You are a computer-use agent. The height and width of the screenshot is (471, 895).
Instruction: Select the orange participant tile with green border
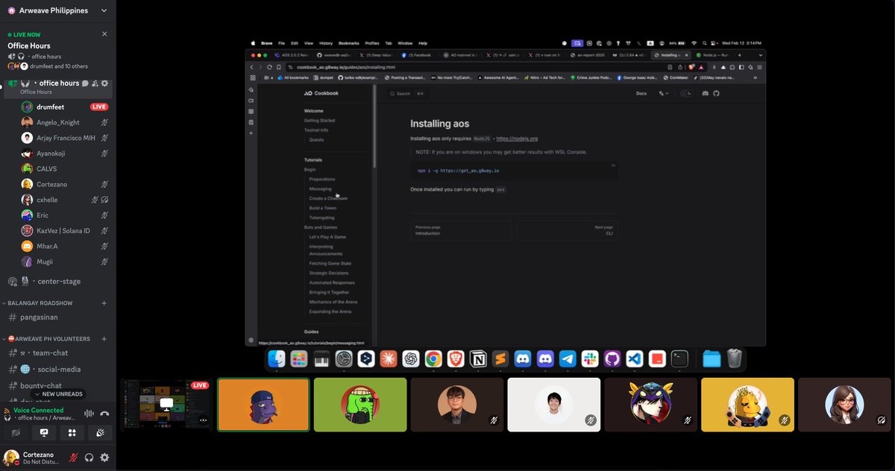(263, 405)
